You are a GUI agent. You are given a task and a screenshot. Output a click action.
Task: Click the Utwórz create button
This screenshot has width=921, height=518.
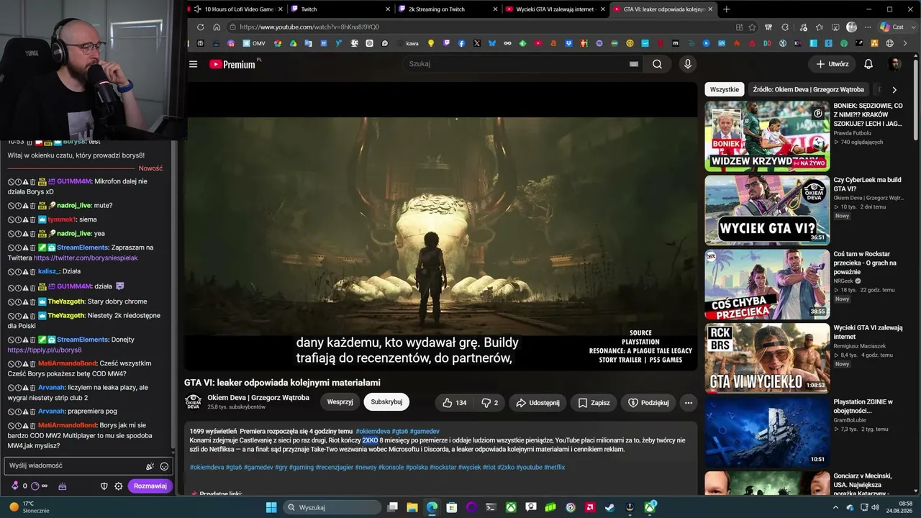(832, 64)
